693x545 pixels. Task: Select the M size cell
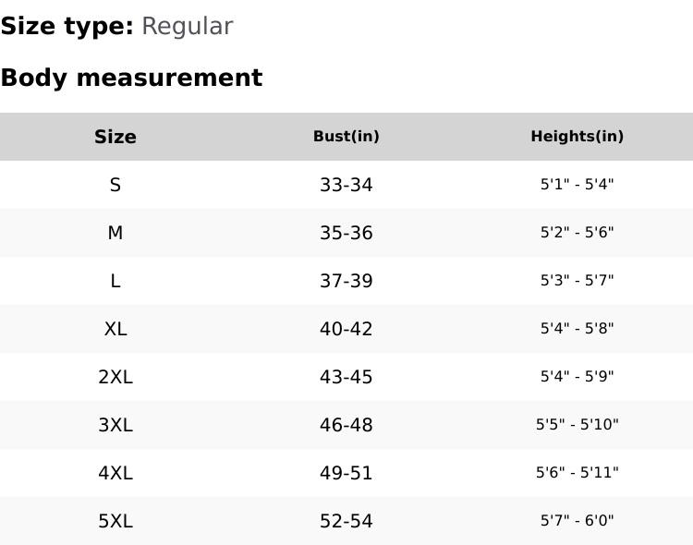[x=115, y=233]
